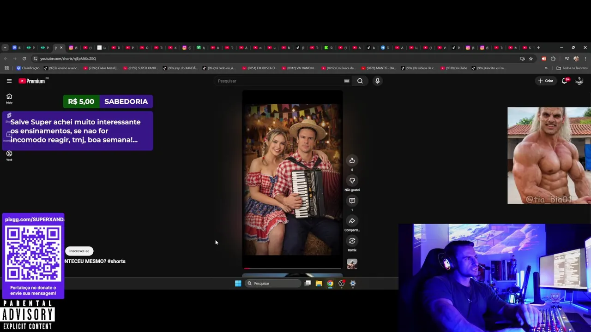Switch to the leftmost Chrome tab
The height and width of the screenshot is (332, 591).
16,47
